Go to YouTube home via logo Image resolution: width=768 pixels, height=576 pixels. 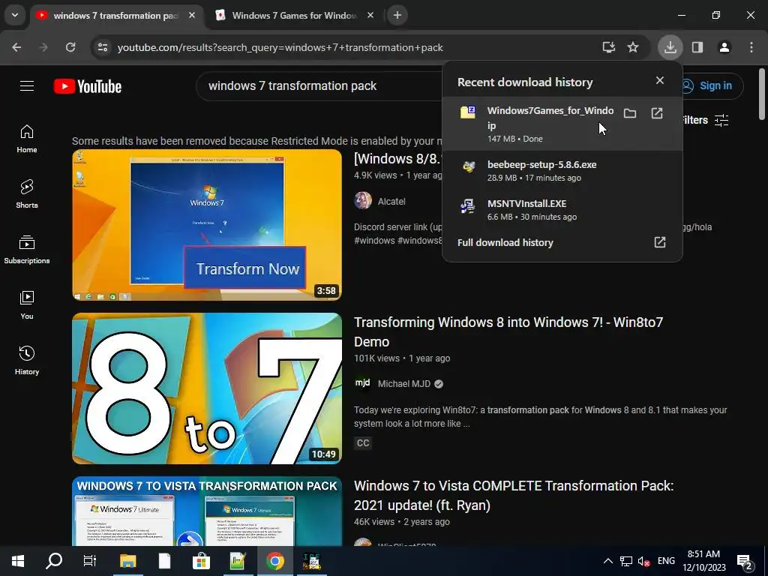click(x=88, y=86)
